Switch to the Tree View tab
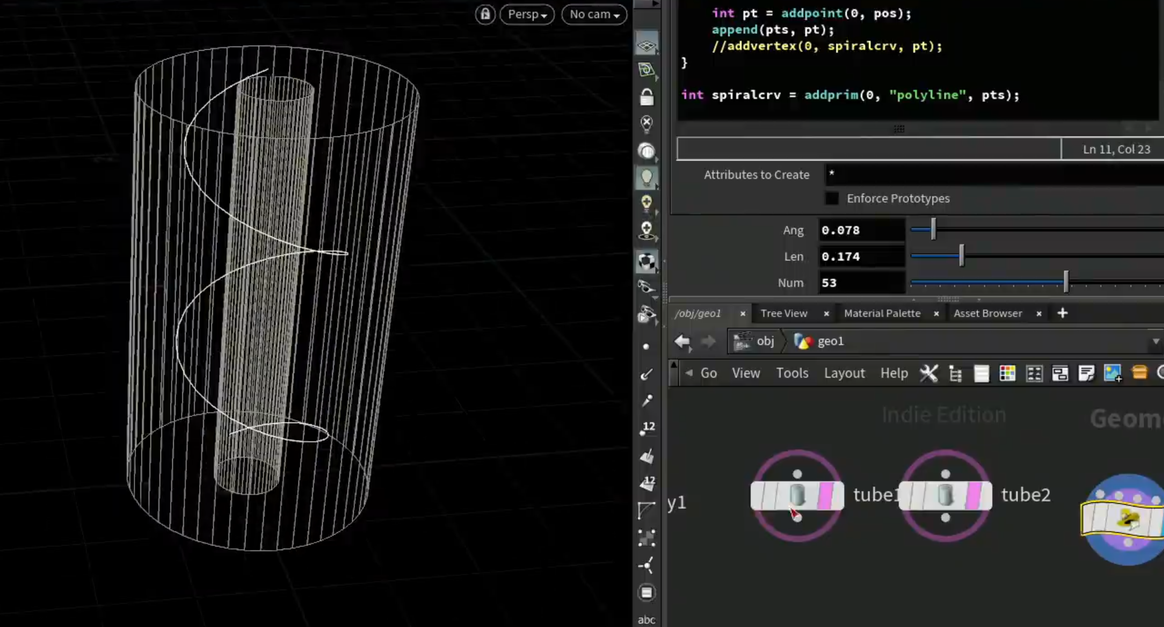Viewport: 1164px width, 627px height. 784,313
